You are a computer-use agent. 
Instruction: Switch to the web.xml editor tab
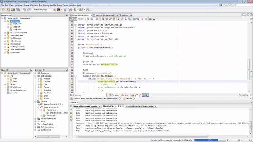[125, 15]
